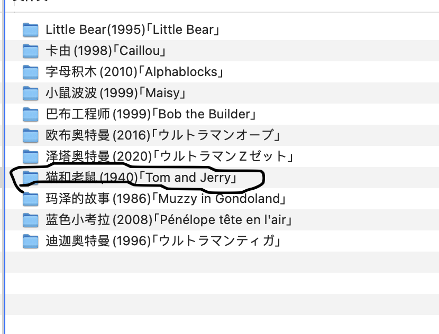
Task: Select the folder icon beside Caillou
Action: [x=31, y=51]
